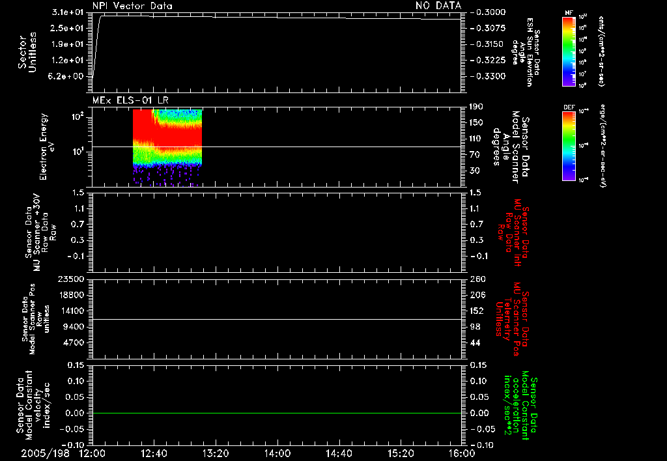Image resolution: width=667 pixels, height=461 pixels.
Task: Click the NF color scale bar
Action: point(569,51)
